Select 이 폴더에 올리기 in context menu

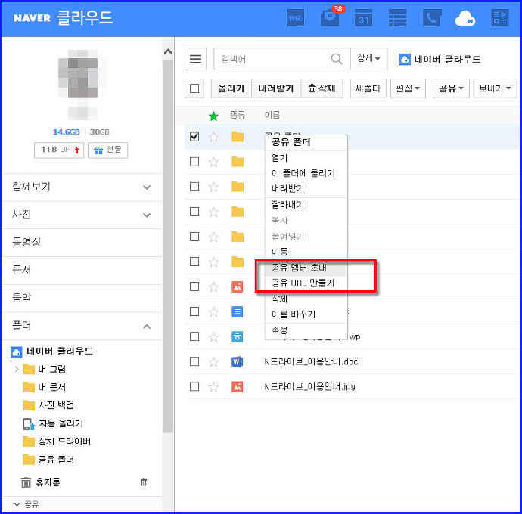[303, 173]
